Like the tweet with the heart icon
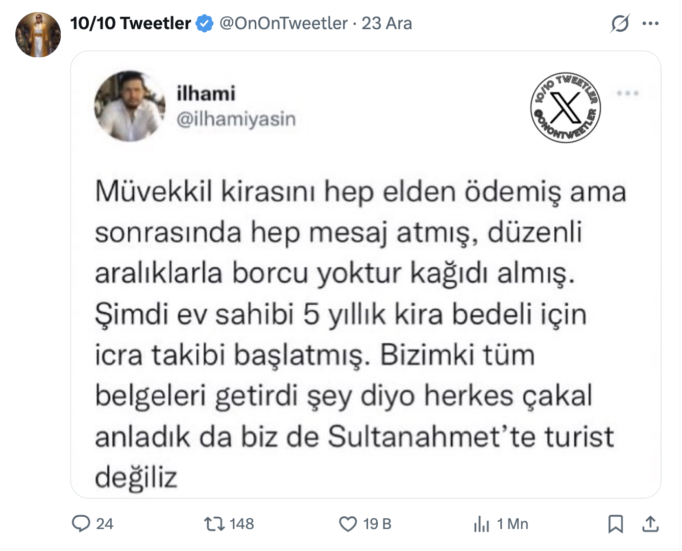Screen dimensions: 682x551 [348, 524]
